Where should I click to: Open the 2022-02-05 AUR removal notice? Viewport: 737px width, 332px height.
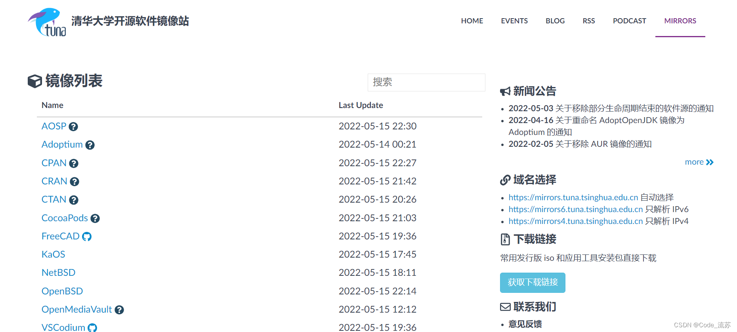580,144
